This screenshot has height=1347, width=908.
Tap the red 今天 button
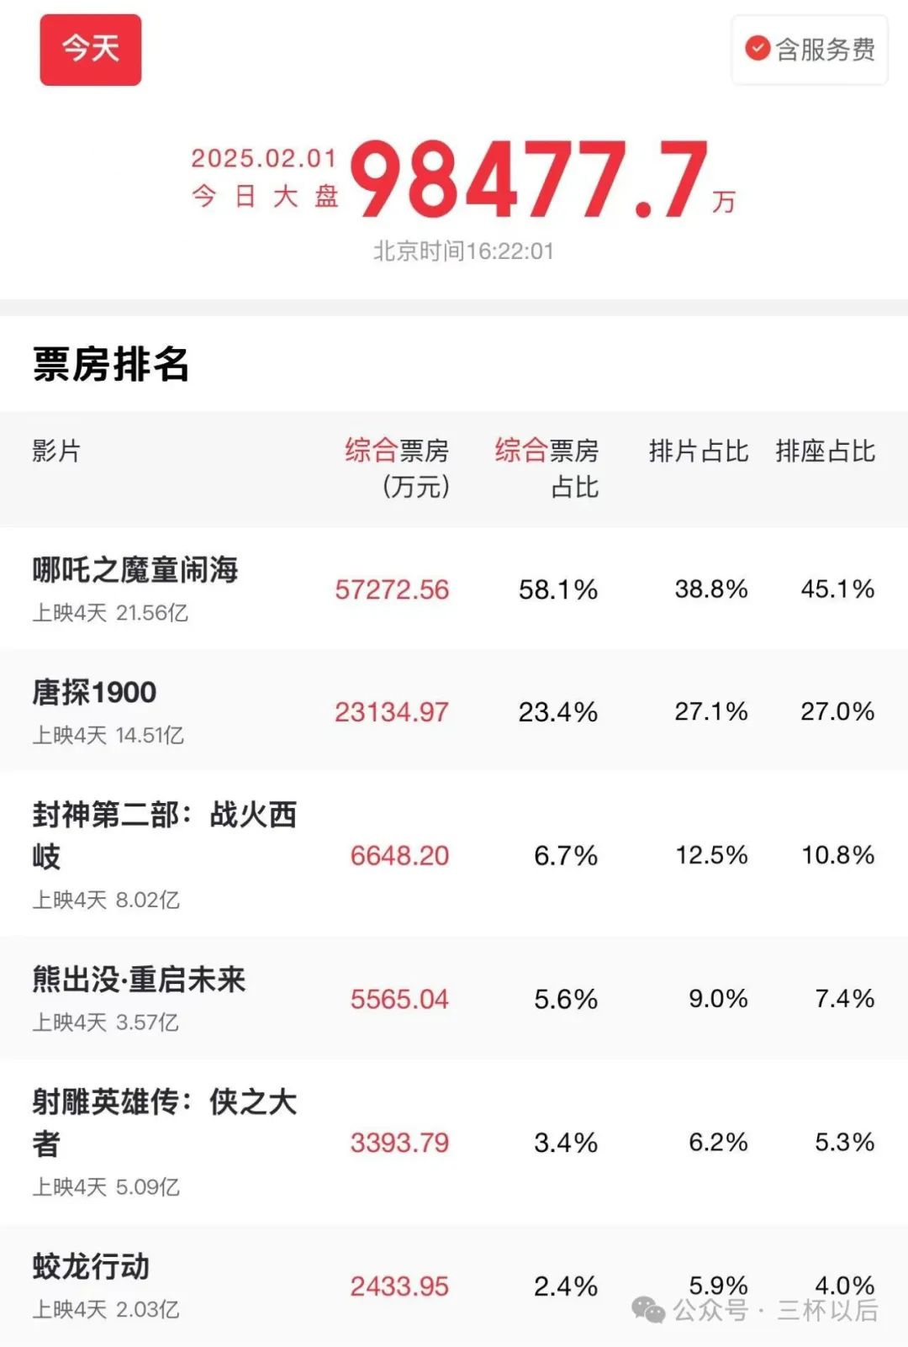(91, 50)
